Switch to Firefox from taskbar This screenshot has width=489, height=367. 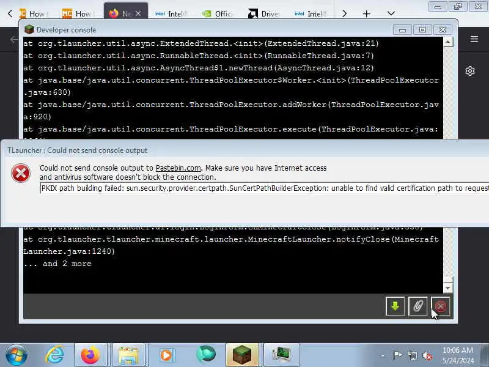pyautogui.click(x=90, y=355)
